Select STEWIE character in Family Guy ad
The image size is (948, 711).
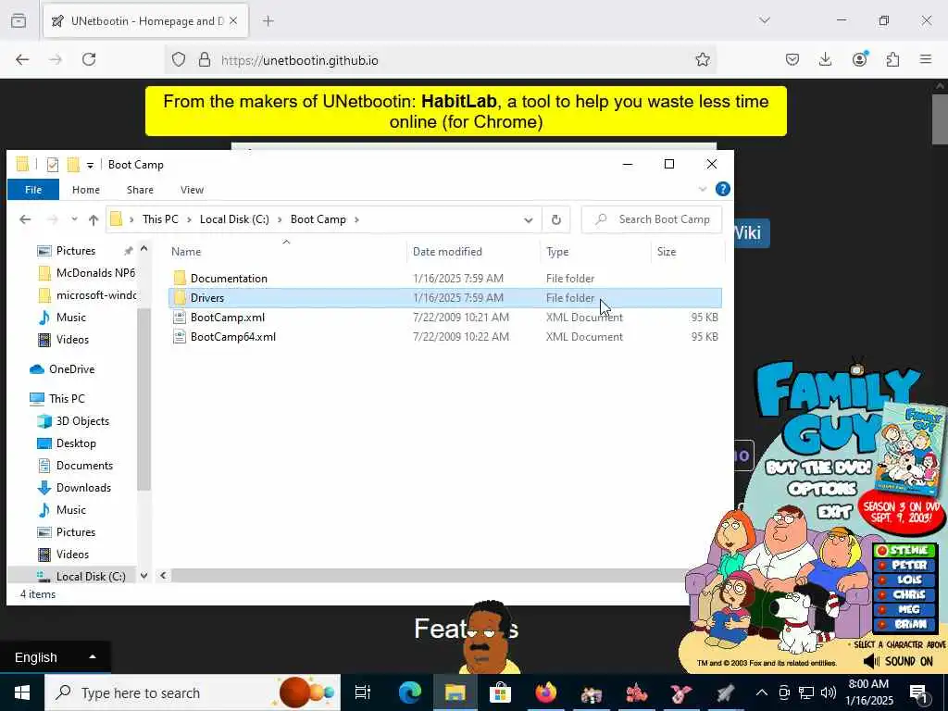[x=905, y=550]
